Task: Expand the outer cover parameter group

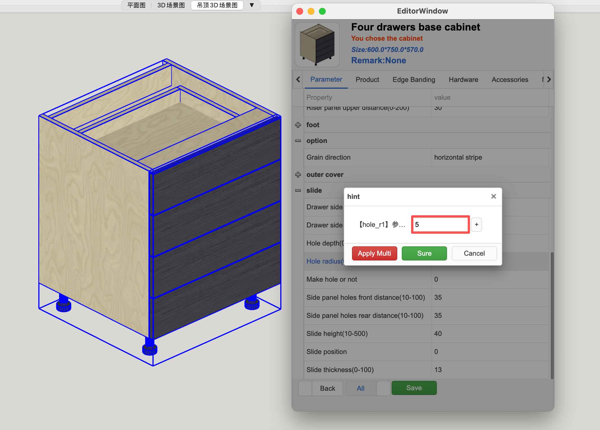Action: (297, 175)
